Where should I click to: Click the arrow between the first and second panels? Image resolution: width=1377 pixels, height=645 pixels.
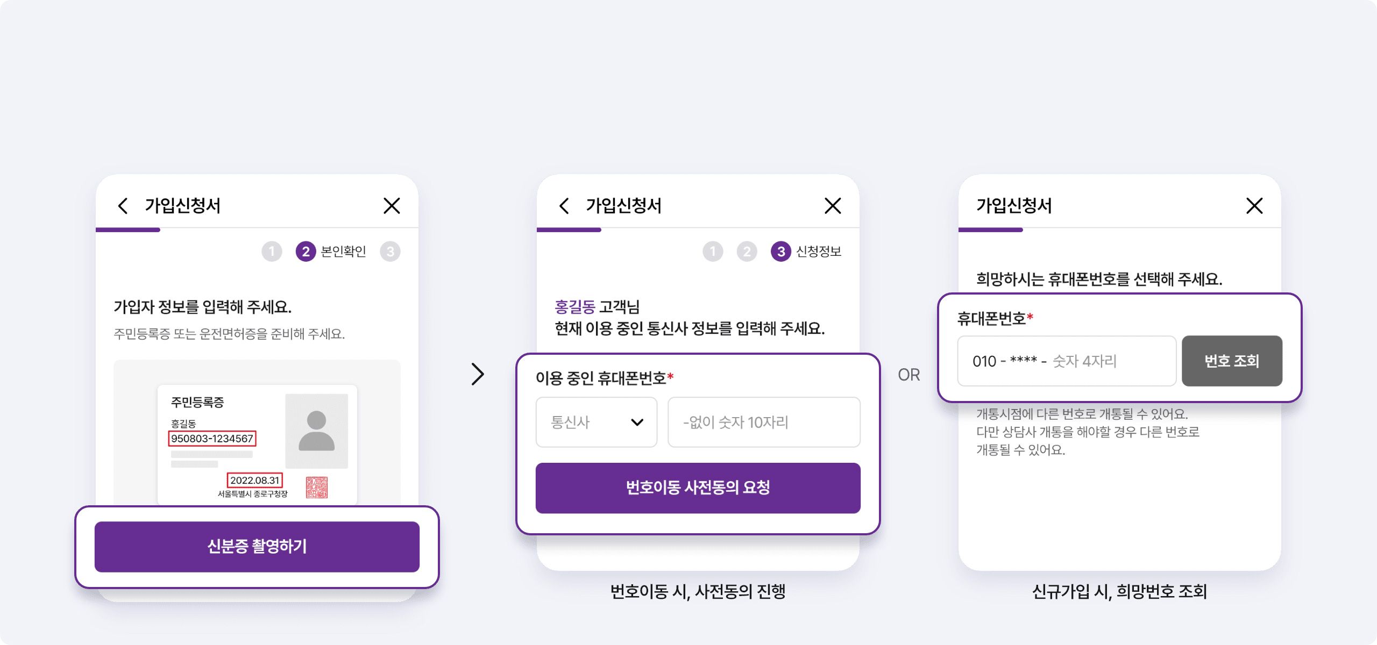click(x=478, y=374)
